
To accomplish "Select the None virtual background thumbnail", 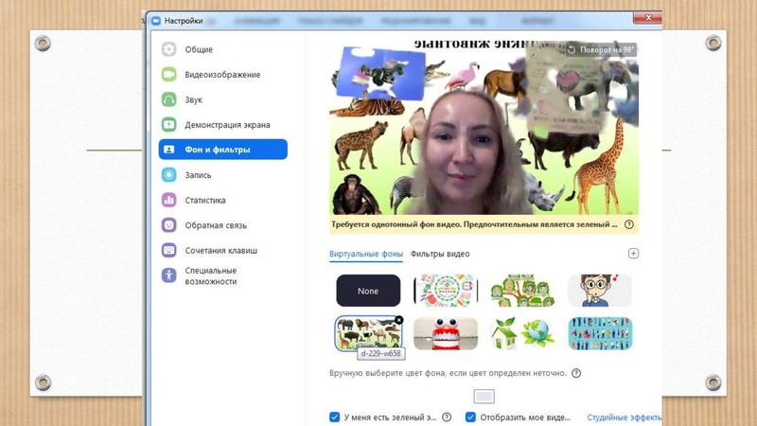I will [x=368, y=291].
